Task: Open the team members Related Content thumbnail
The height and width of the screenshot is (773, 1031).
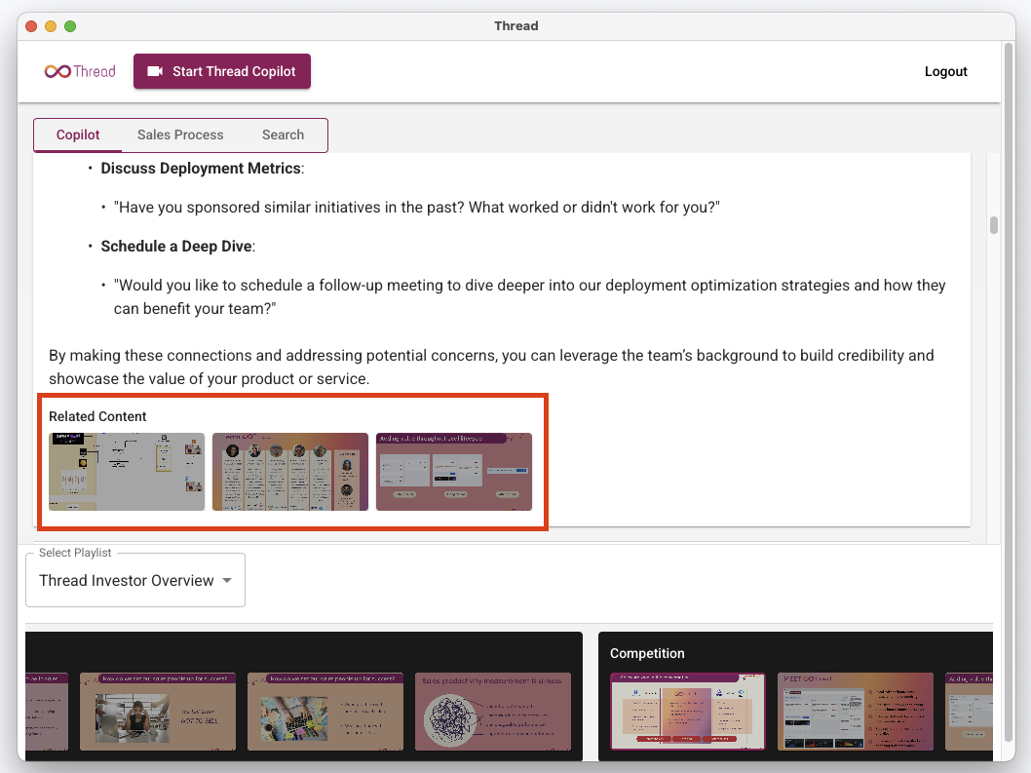Action: [x=290, y=472]
